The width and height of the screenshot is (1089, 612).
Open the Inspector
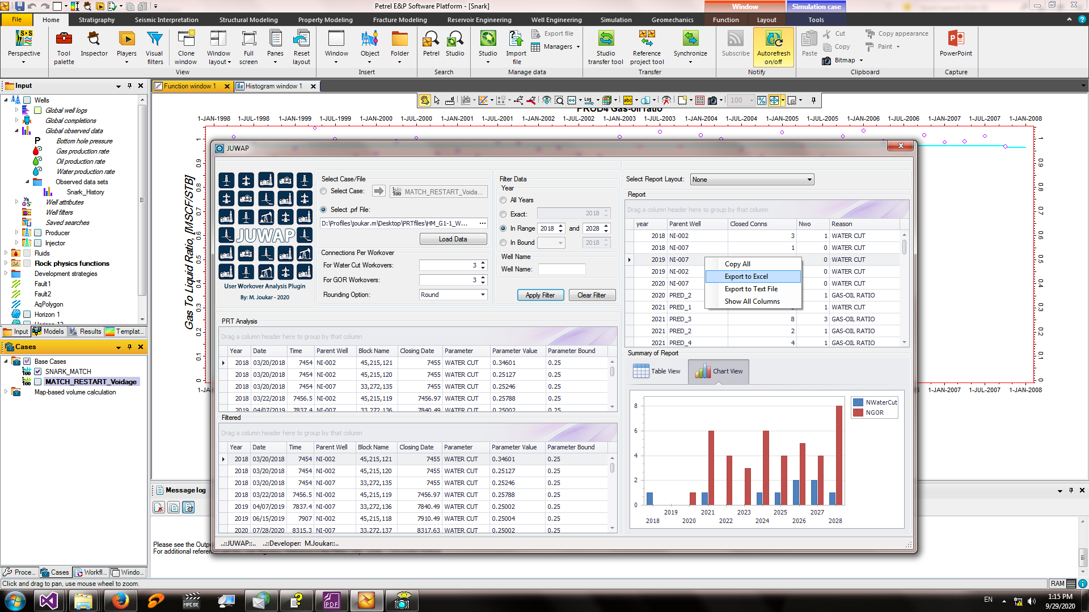click(x=94, y=45)
